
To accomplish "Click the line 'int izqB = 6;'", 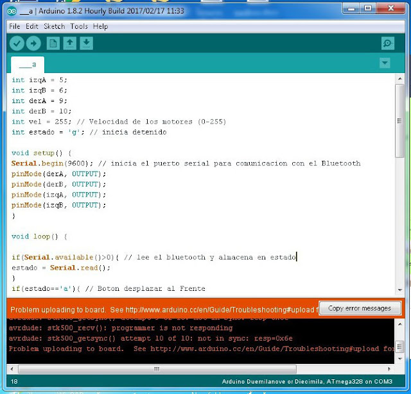I will [39, 90].
